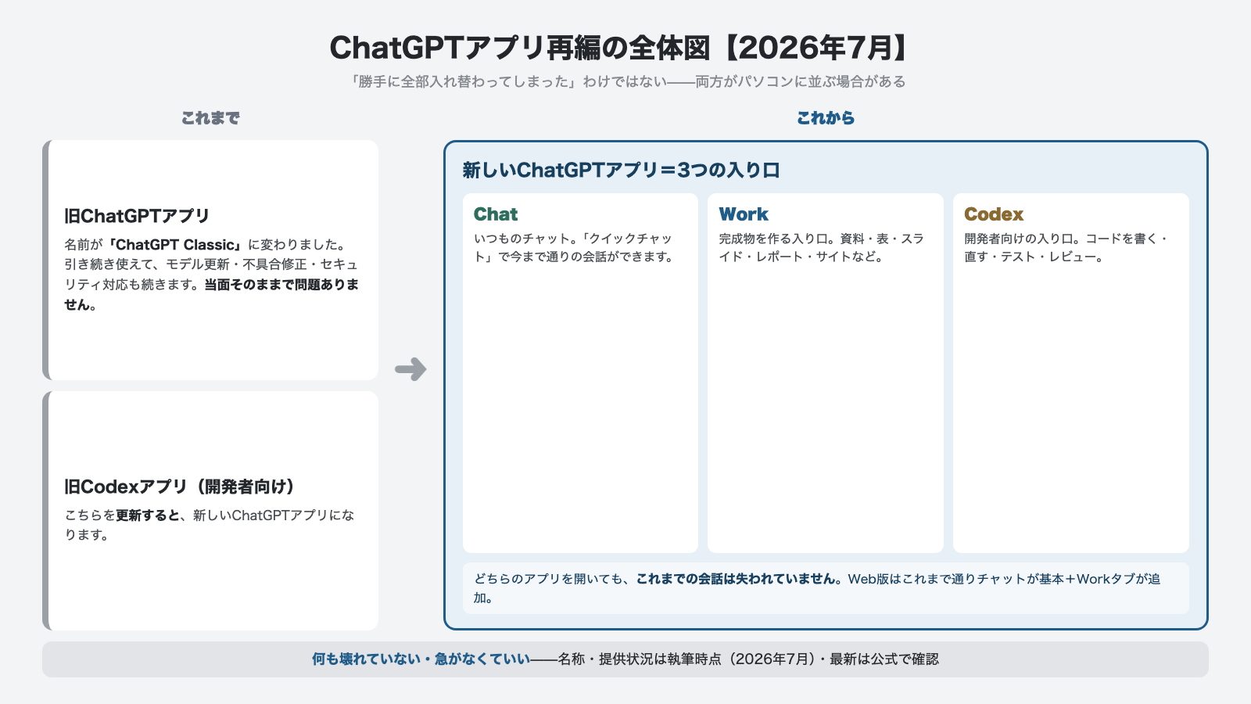
Task: Click the bold text "これまでの会話は失われていません"
Action: (736, 579)
